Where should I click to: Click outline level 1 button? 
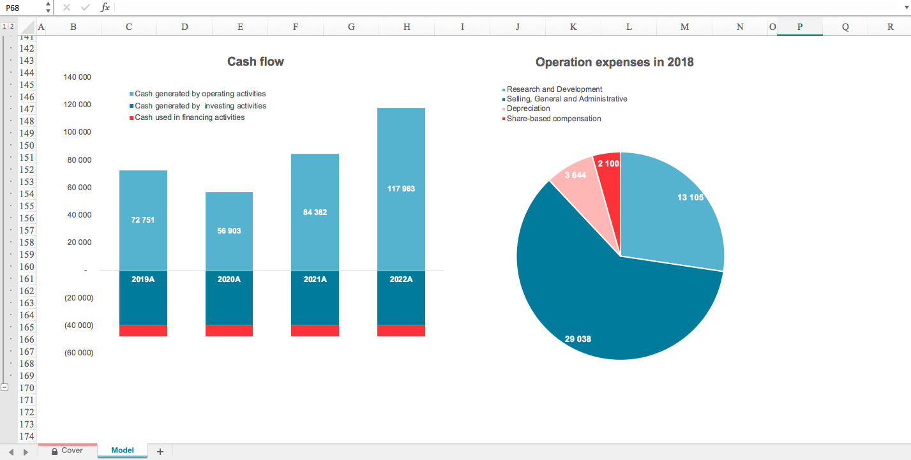click(5, 27)
